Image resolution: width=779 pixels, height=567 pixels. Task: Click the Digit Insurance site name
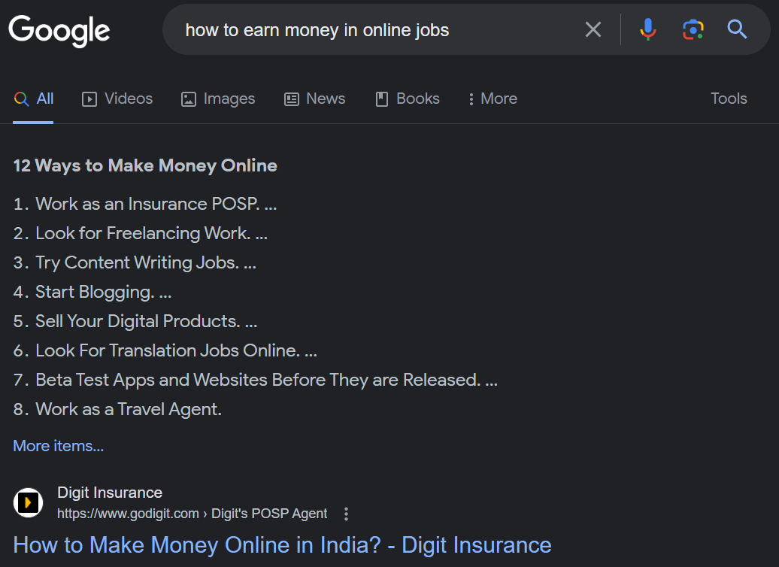click(110, 493)
